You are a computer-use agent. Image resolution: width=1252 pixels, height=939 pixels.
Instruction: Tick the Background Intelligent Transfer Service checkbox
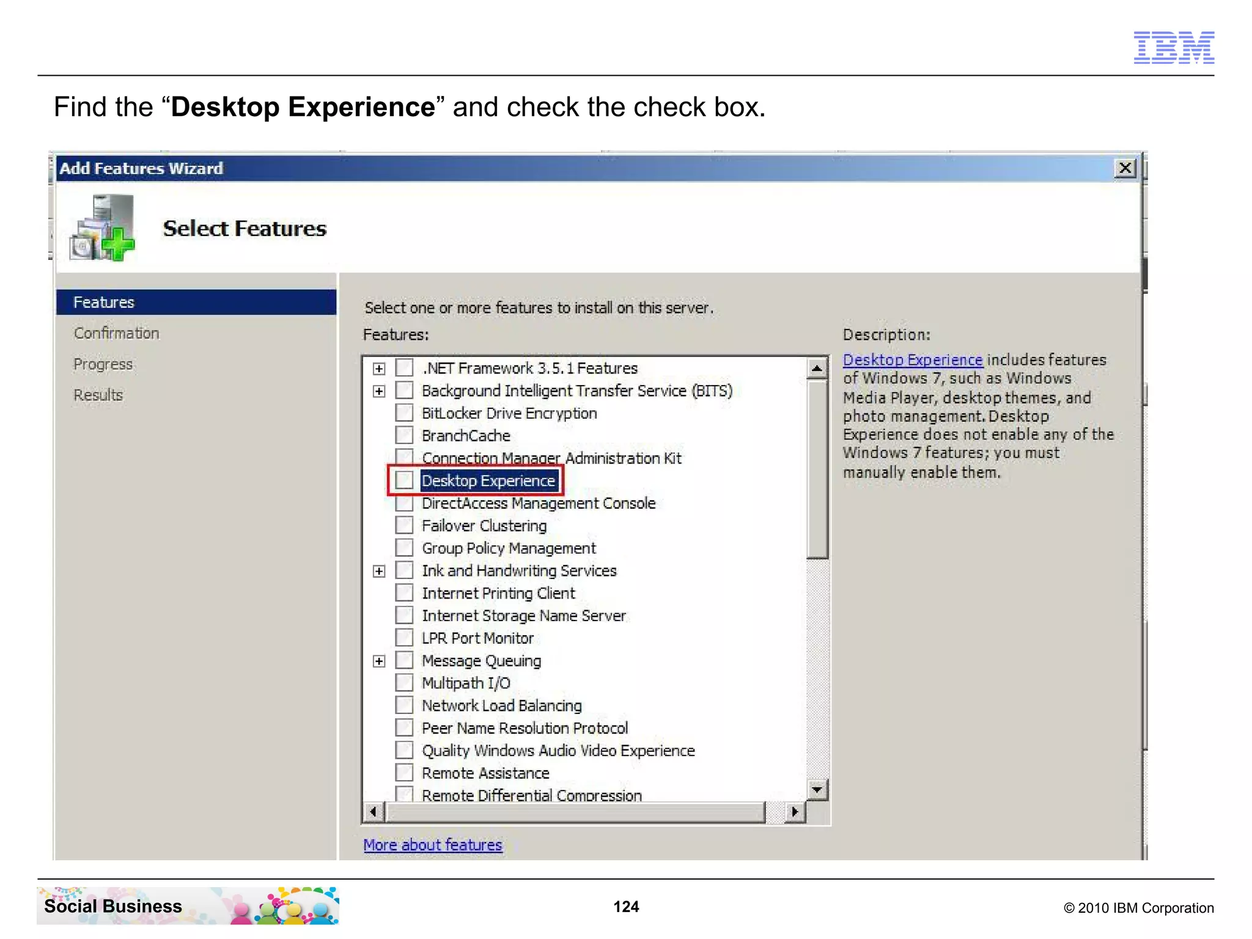click(x=404, y=391)
